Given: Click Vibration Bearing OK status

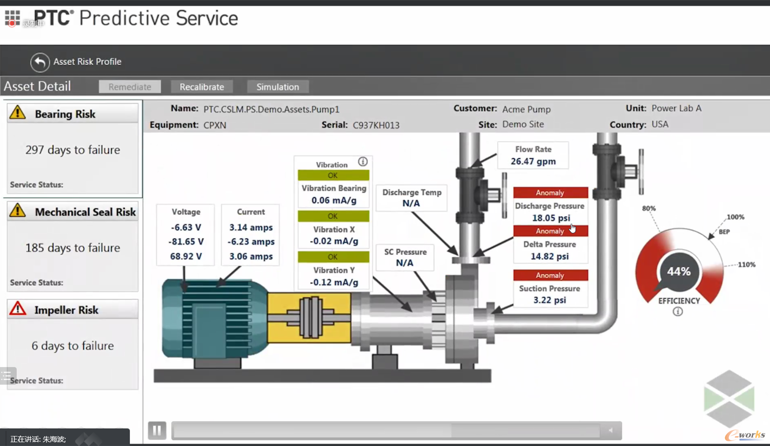Looking at the screenshot, I should [333, 175].
